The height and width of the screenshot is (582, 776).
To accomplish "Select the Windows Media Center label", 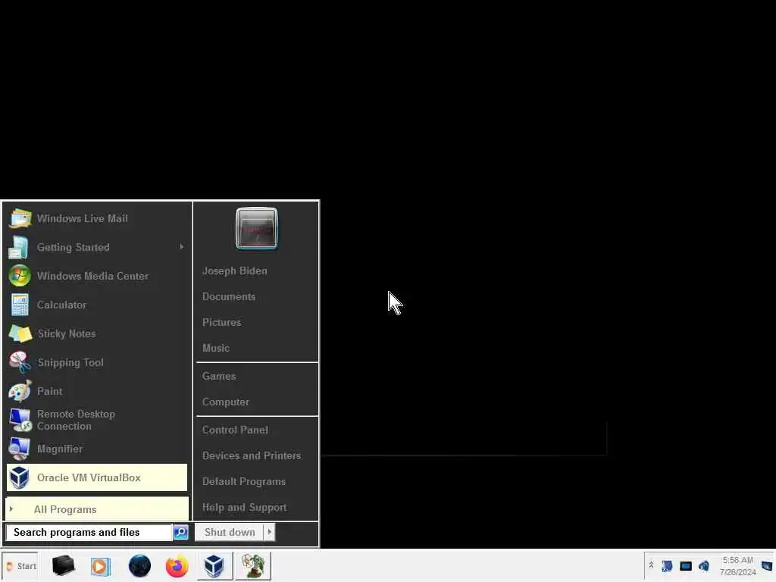I will point(92,276).
